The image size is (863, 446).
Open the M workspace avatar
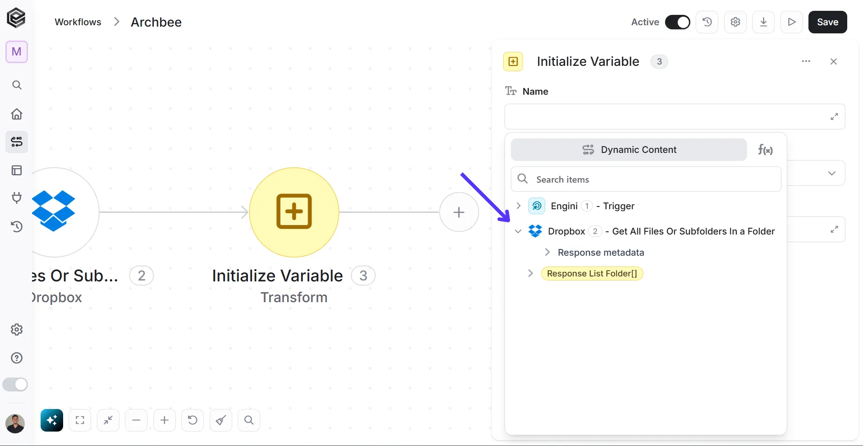coord(17,52)
